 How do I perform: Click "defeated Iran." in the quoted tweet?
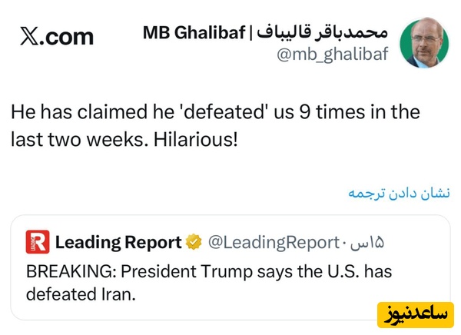[81, 293]
